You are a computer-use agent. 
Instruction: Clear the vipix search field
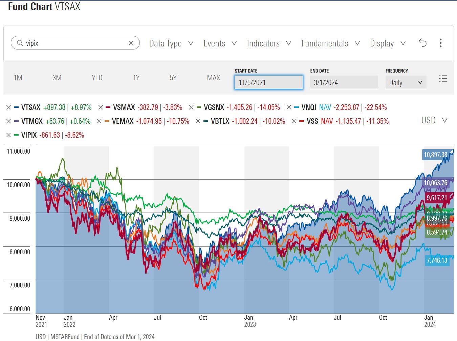[131, 43]
